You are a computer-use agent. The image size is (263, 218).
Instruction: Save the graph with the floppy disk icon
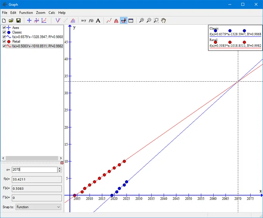tap(18, 20)
